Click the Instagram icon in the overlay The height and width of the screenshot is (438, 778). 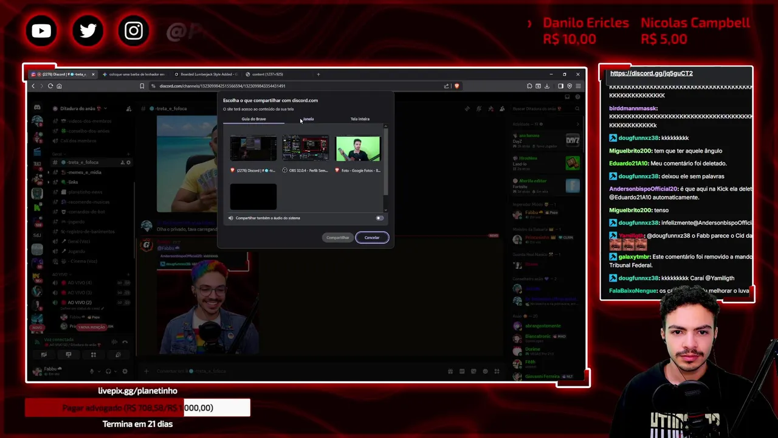tap(134, 30)
